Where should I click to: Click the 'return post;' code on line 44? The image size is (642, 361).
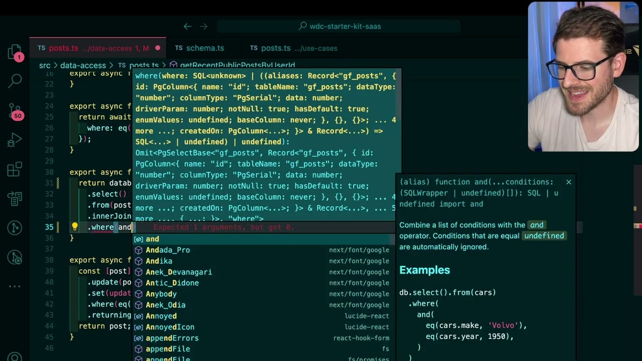coord(104,326)
